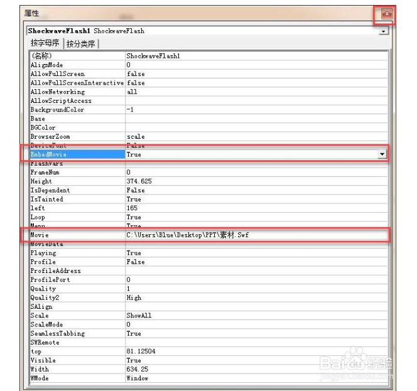
Task: Select the ProfileAddress property
Action: [x=55, y=271]
